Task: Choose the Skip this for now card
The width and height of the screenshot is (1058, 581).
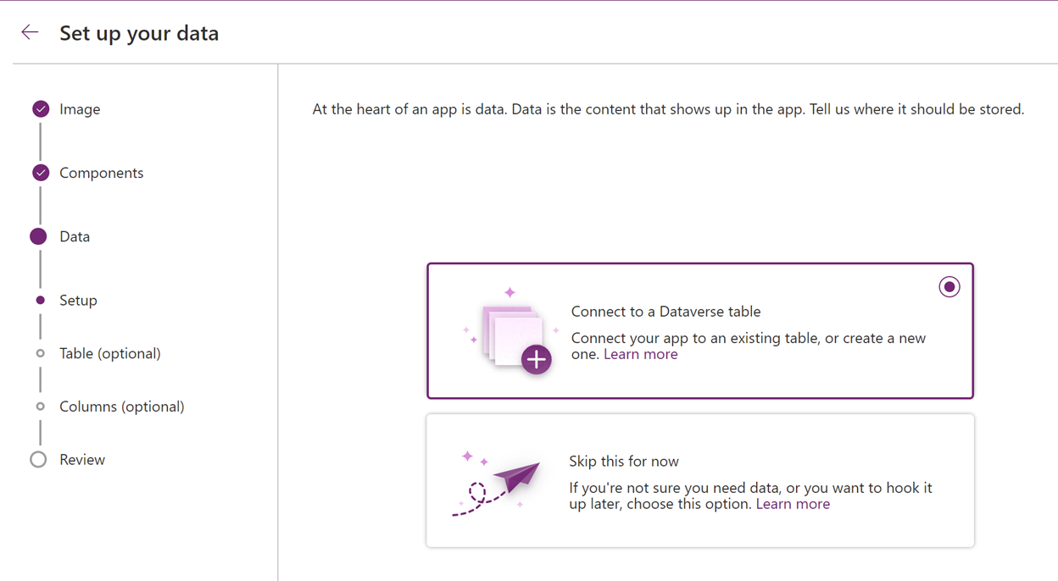Action: (x=700, y=480)
